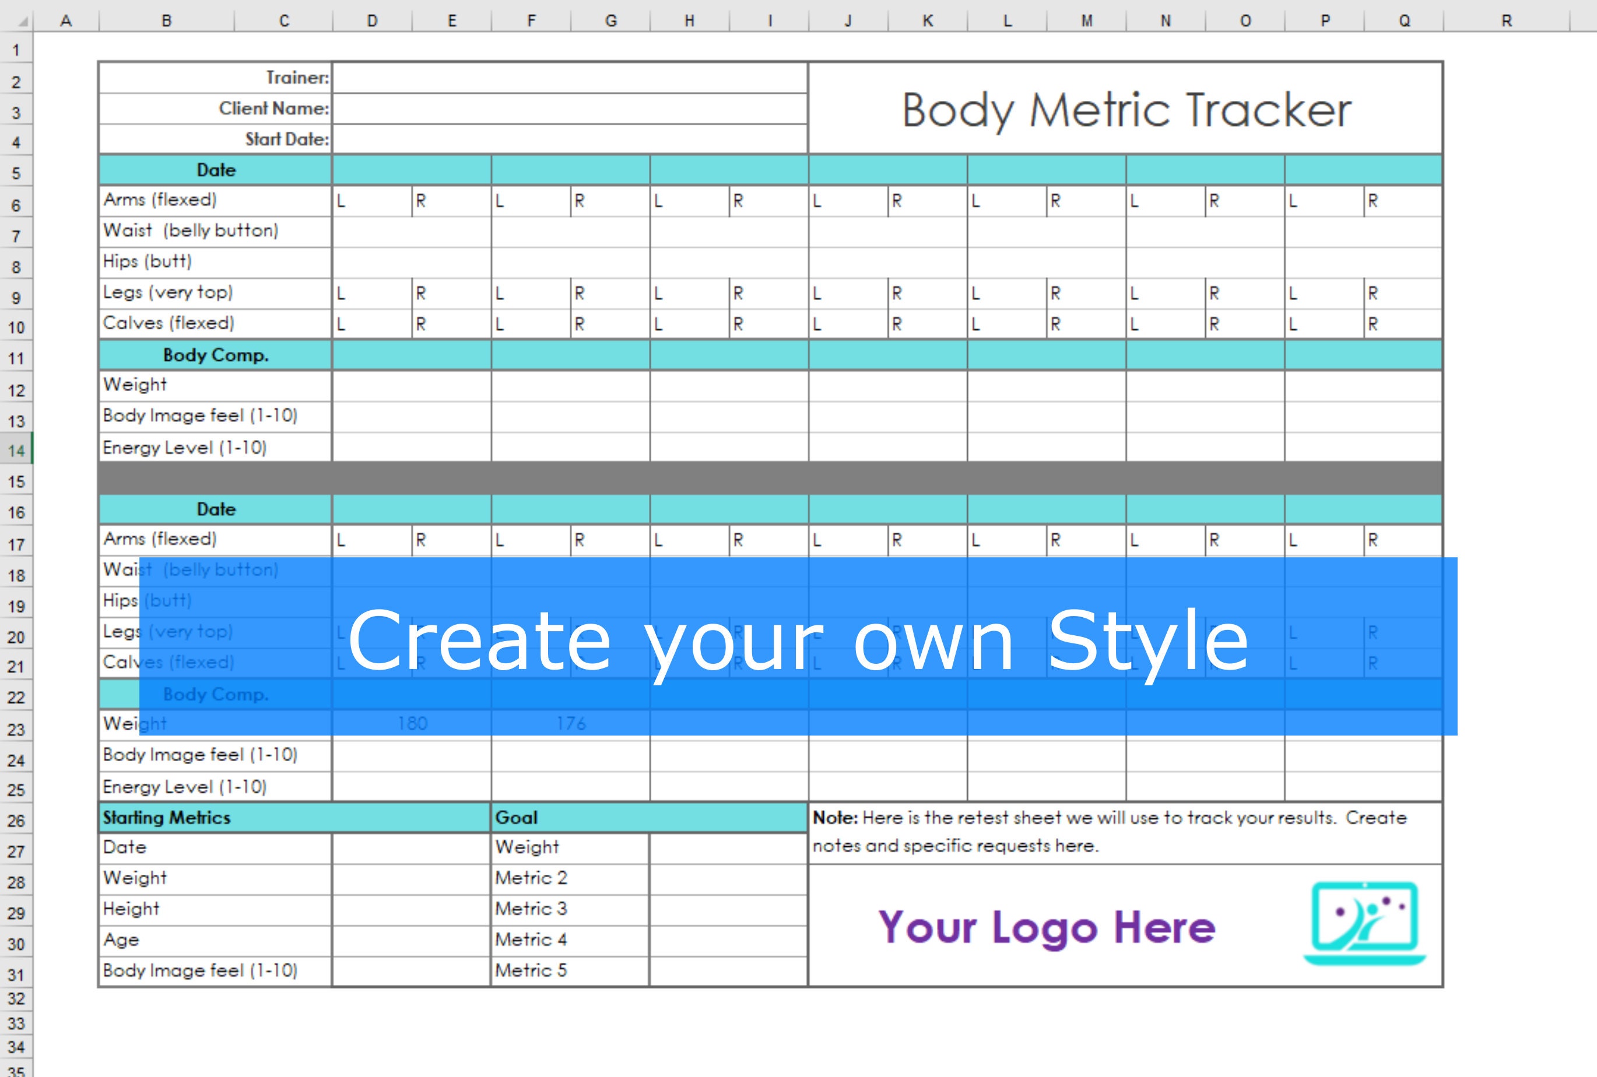Select row 1 header
The height and width of the screenshot is (1077, 1597).
(x=15, y=50)
